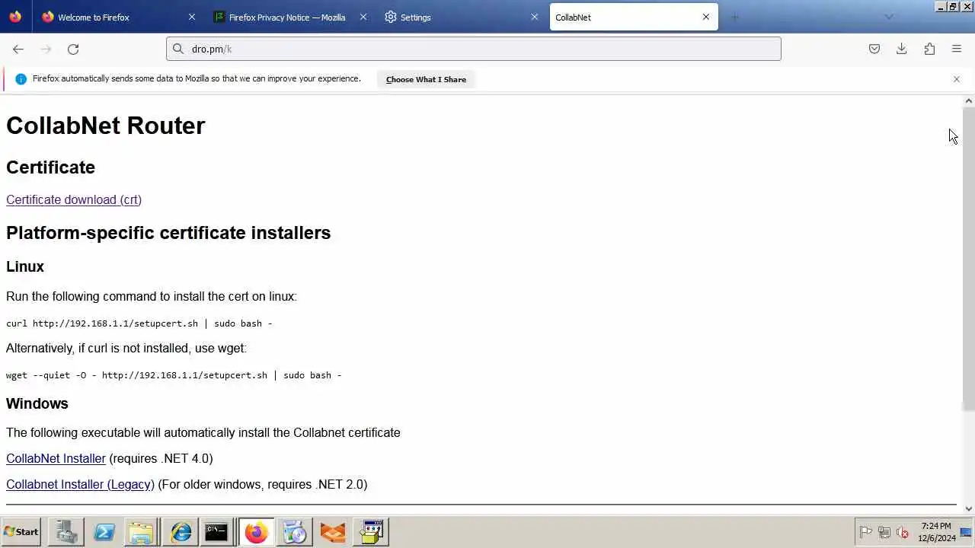Open the Windows Start menu

21,532
